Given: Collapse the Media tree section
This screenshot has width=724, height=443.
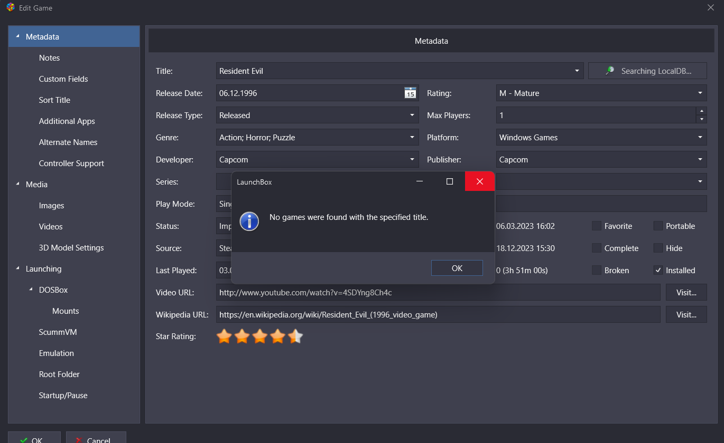Looking at the screenshot, I should click(17, 184).
